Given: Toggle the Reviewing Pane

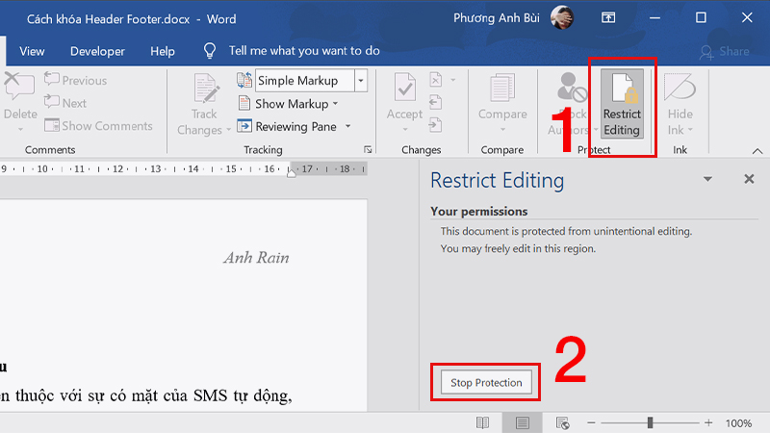Looking at the screenshot, I should click(x=287, y=126).
